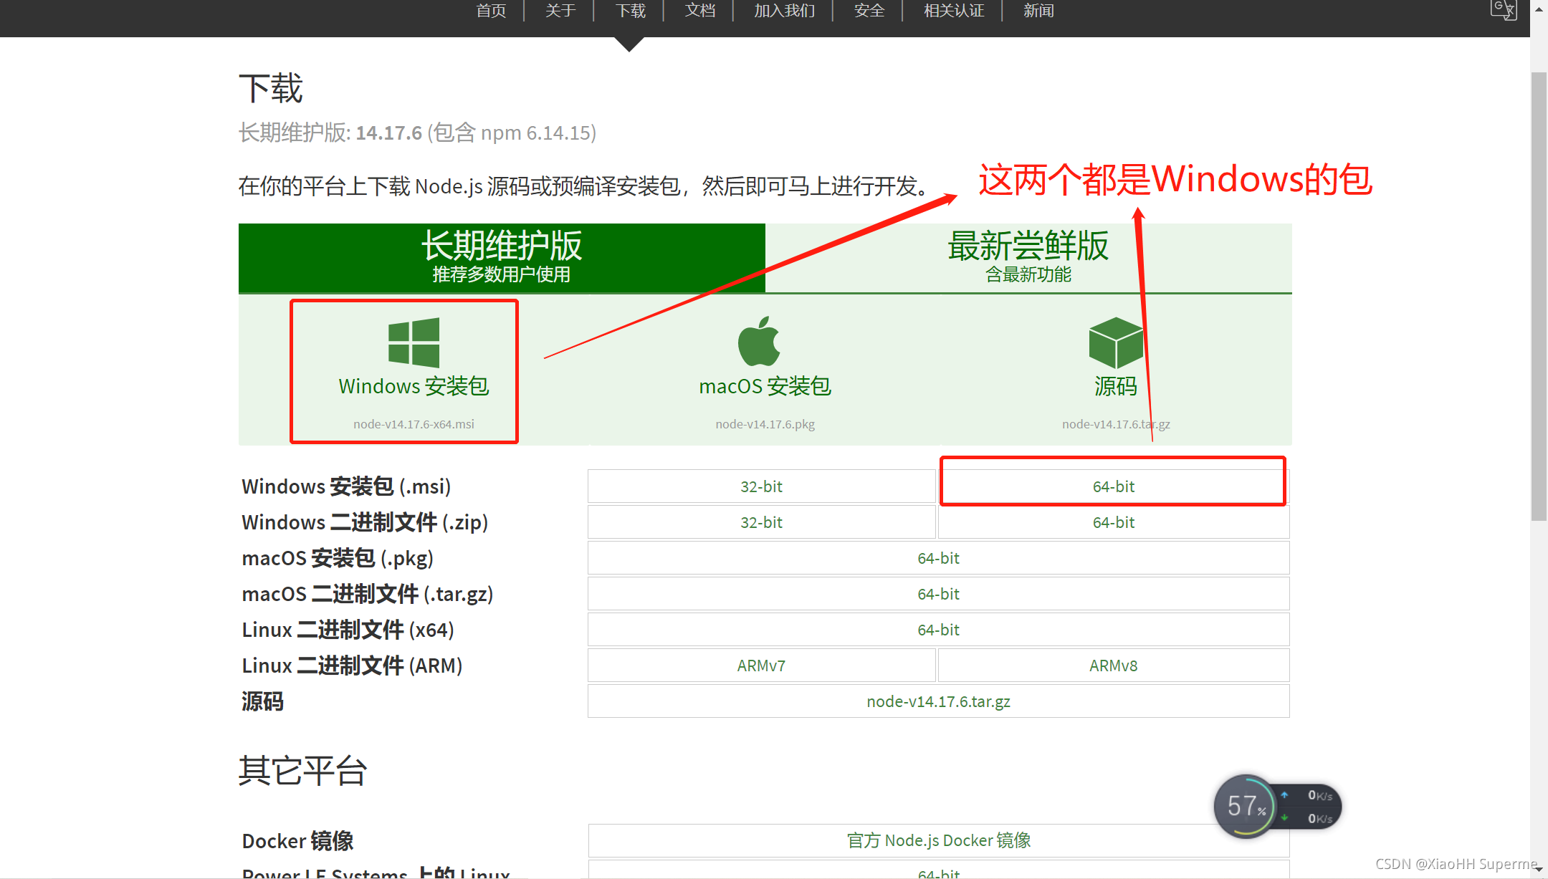The image size is (1548, 879).
Task: Click the Linux 二进制文件 (ARM) row label
Action: [352, 666]
